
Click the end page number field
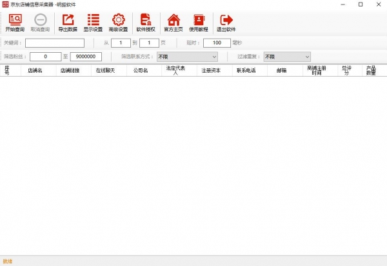pyautogui.click(x=149, y=43)
